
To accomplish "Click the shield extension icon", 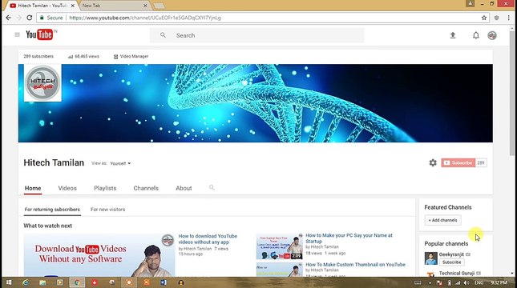I will (x=496, y=18).
